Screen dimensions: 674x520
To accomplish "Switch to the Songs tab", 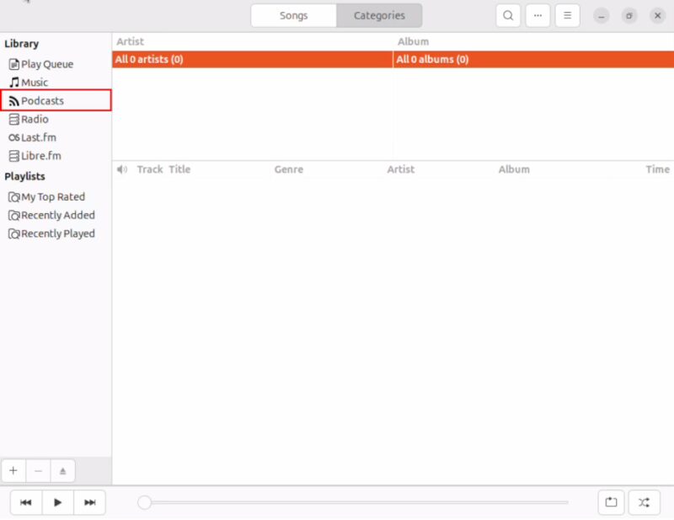I will 293,15.
